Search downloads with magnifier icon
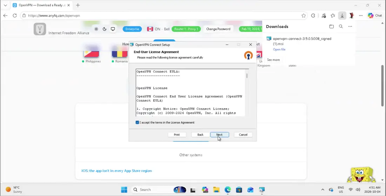Image resolution: width=386 pixels, height=196 pixels. click(x=341, y=26)
